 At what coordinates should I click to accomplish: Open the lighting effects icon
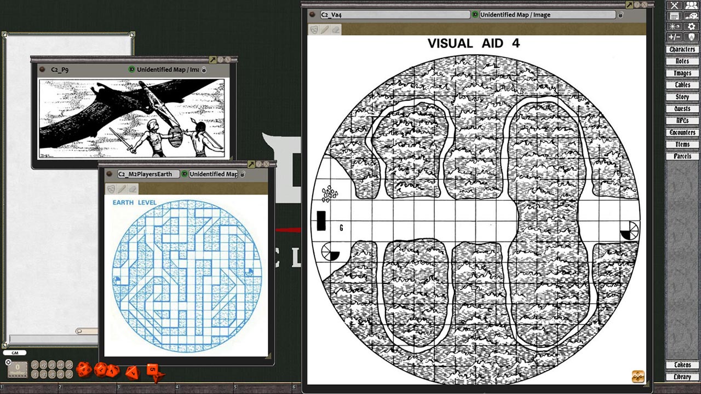675,27
